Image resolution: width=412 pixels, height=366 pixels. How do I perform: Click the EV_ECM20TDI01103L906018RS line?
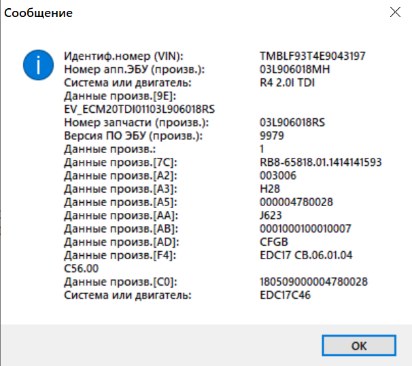coord(139,109)
